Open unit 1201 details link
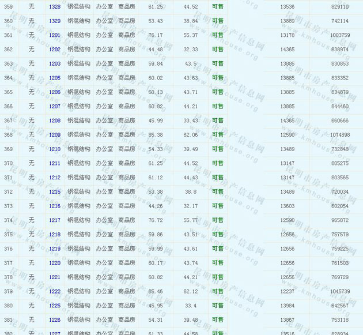The height and width of the screenshot is (335, 363). tap(55, 35)
